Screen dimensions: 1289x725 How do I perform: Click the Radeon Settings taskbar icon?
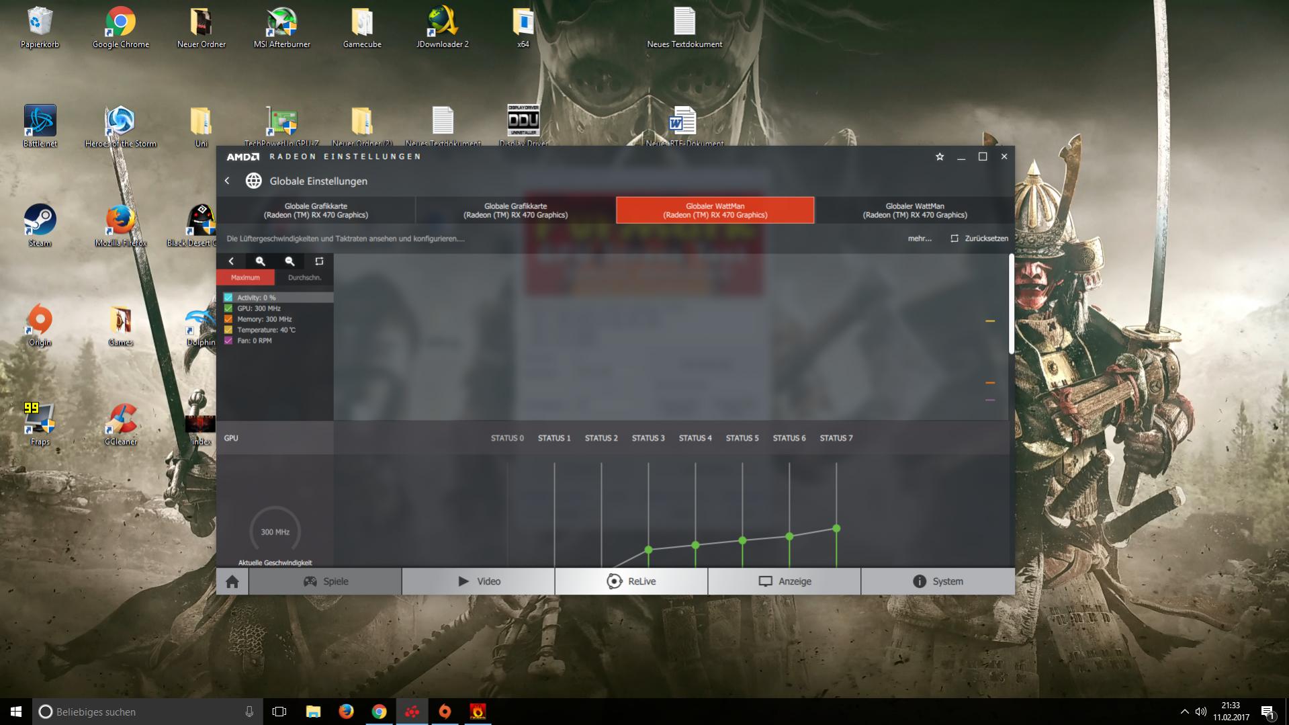412,712
